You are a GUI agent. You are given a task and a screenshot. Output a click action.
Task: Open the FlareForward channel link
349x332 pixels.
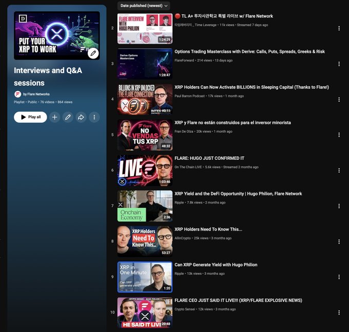coord(184,60)
